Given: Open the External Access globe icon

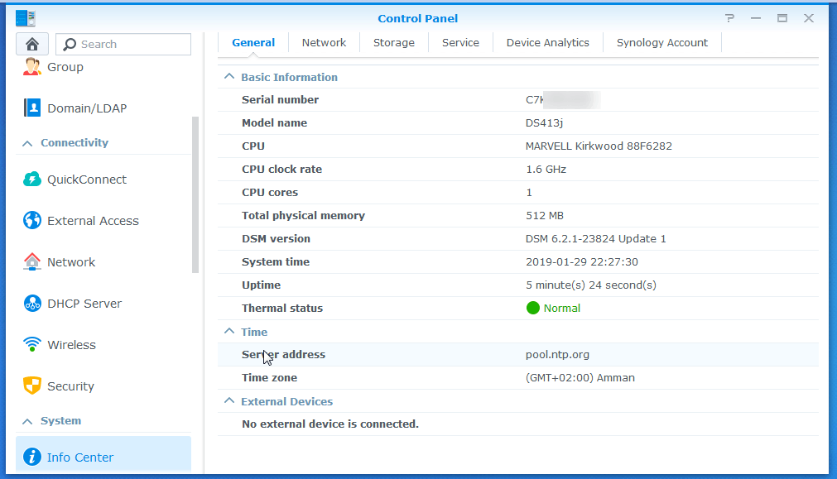Looking at the screenshot, I should tap(32, 221).
